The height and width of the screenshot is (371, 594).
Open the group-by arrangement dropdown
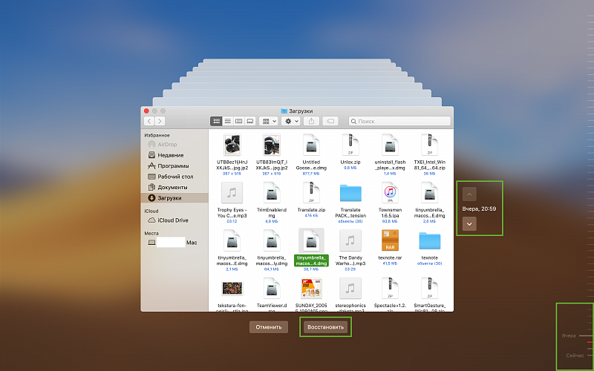pos(268,121)
